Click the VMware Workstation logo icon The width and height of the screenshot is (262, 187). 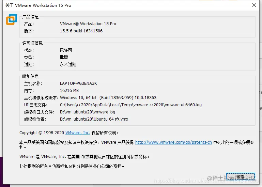(12, 19)
